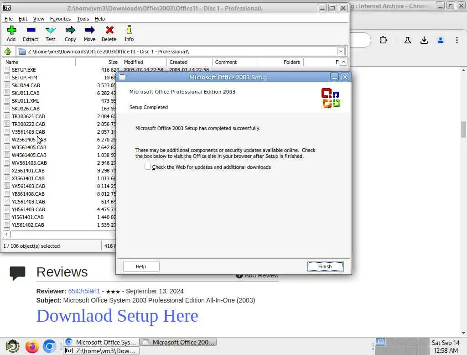
Task: Select the YH561403.CAB file
Action: click(x=28, y=209)
